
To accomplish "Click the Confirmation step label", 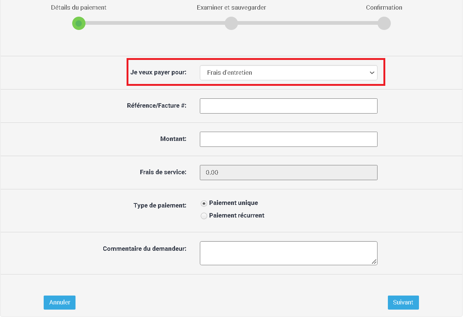I will coord(384,7).
